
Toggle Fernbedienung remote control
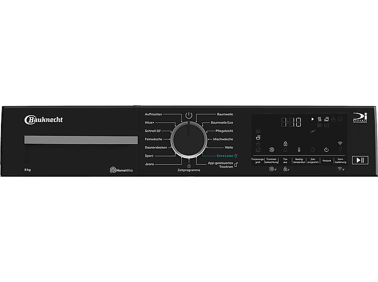(340, 160)
